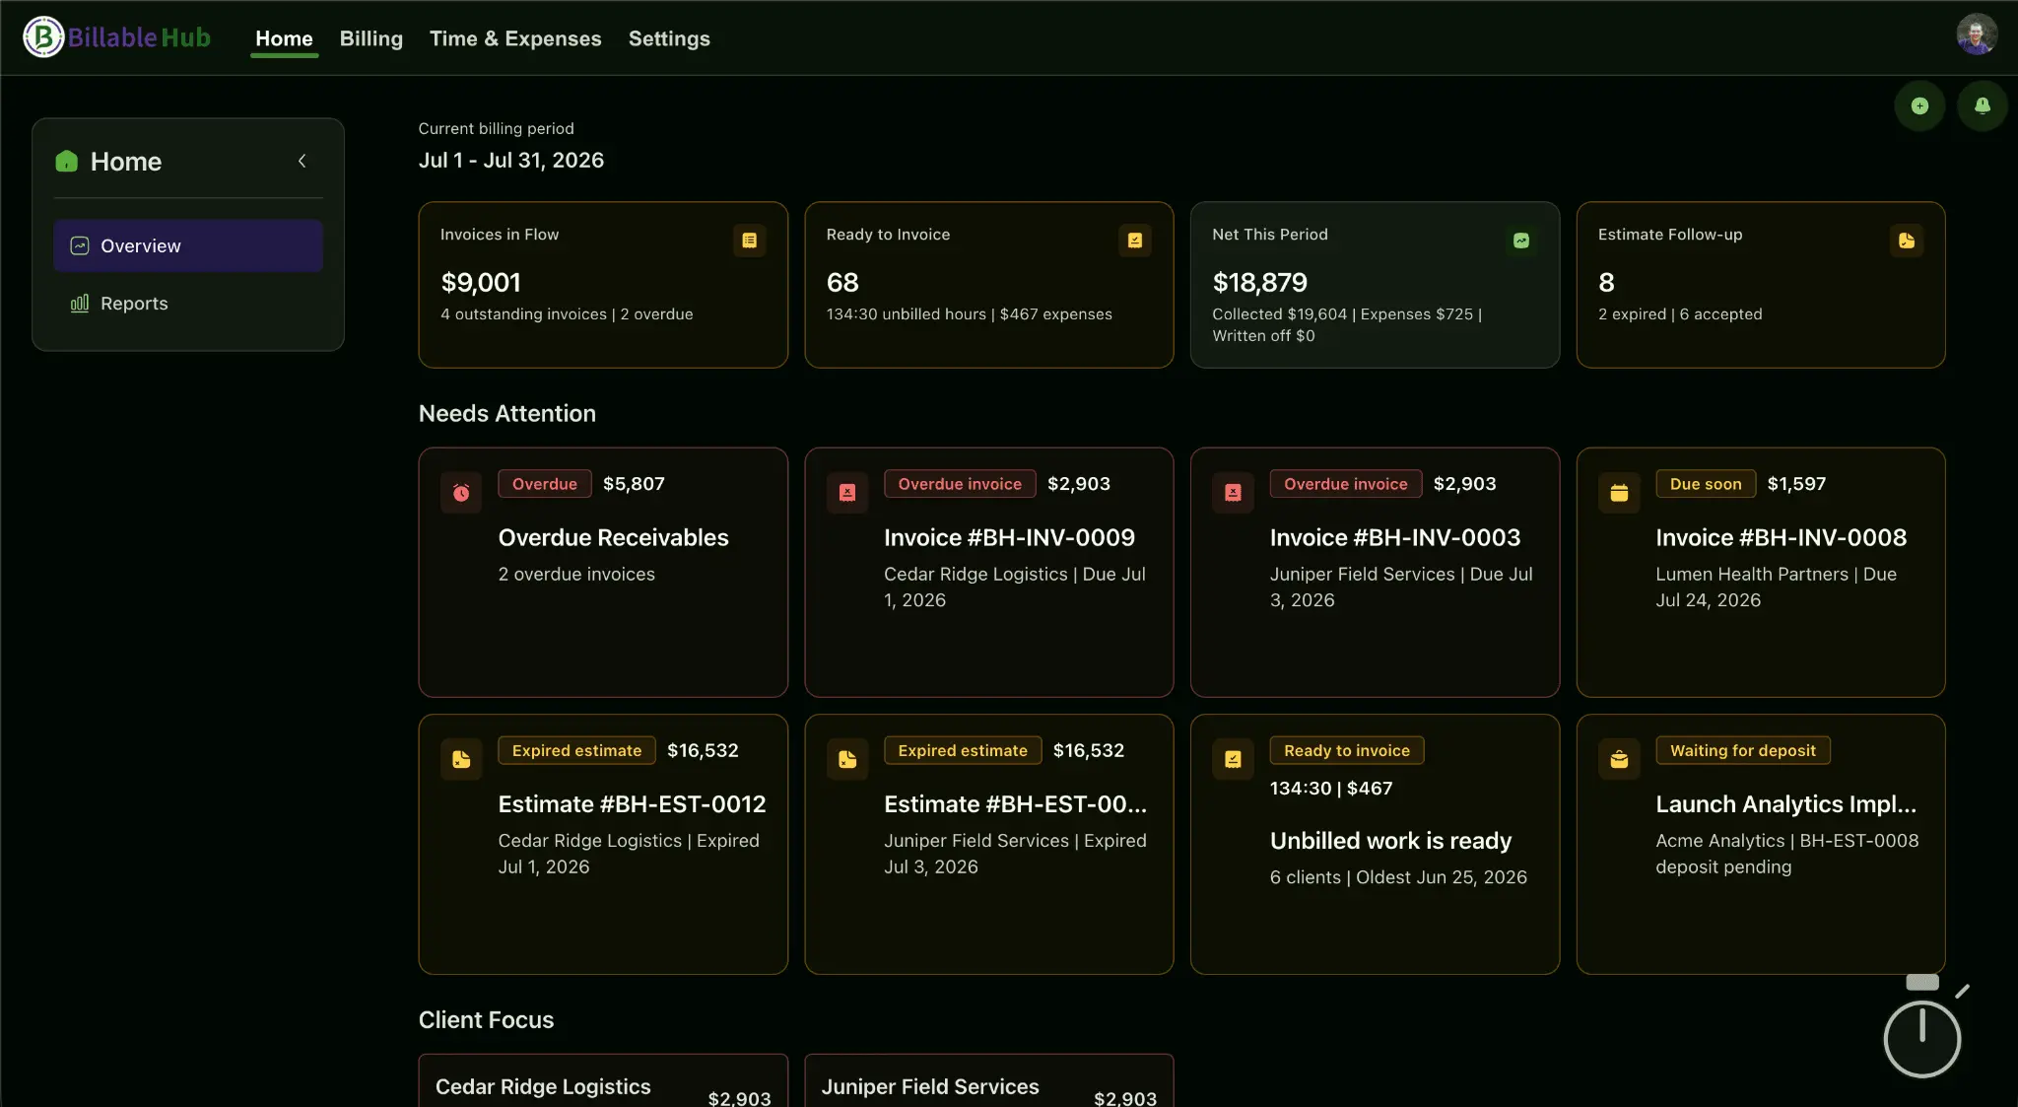Open the truncated Estimate #BH-EST-00... title
2018x1107 pixels.
point(1015,804)
